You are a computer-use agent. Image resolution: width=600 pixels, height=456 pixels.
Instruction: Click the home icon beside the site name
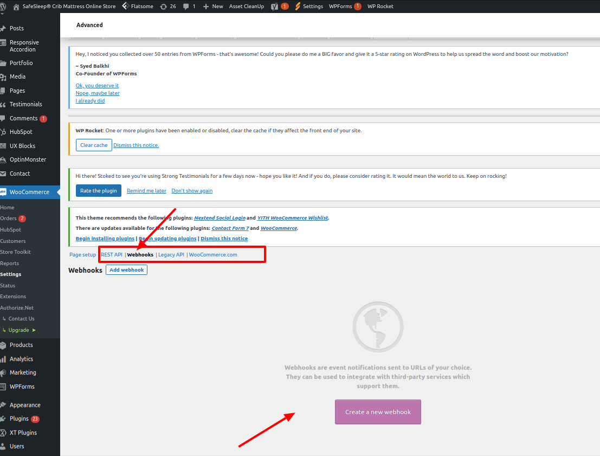[16, 7]
